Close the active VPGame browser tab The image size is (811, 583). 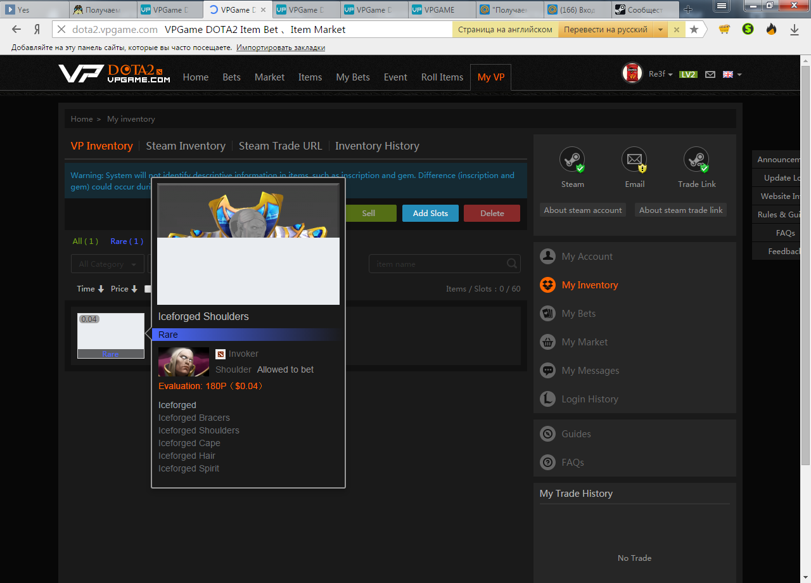[x=263, y=10]
